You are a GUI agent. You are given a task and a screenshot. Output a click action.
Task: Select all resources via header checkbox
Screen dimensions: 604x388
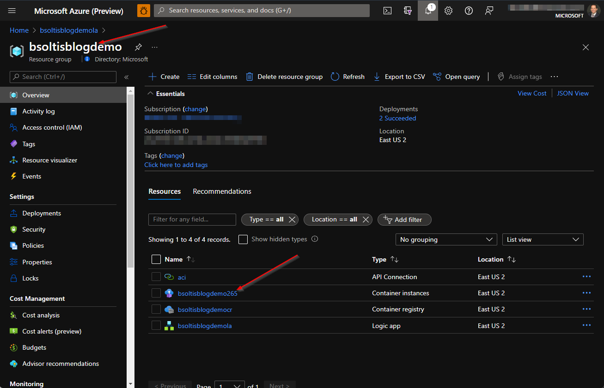[x=156, y=259]
